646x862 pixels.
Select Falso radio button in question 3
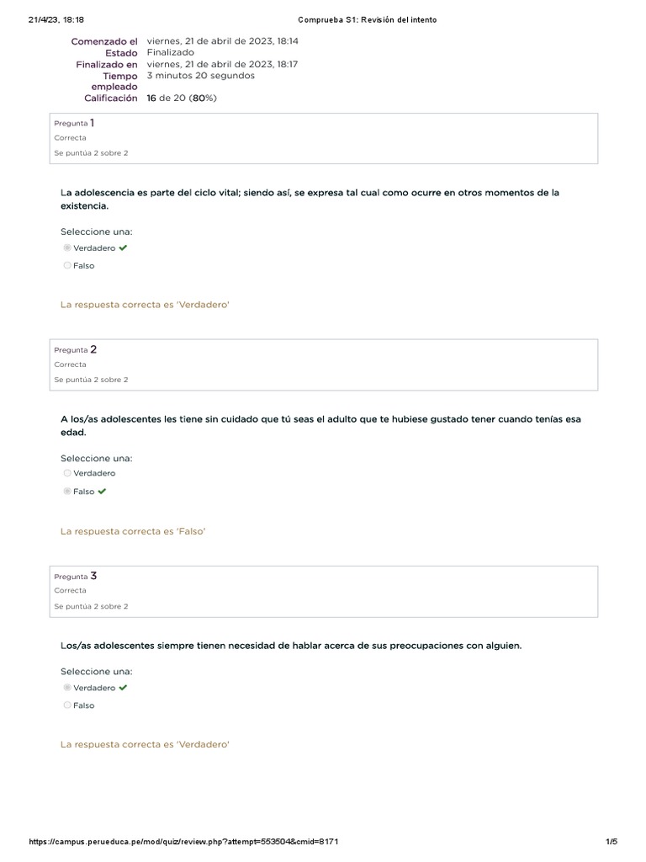[67, 705]
